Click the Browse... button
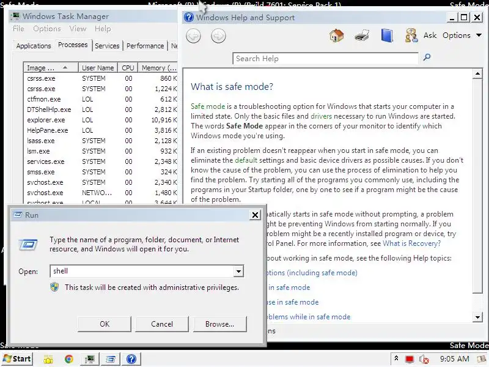 pyautogui.click(x=219, y=324)
